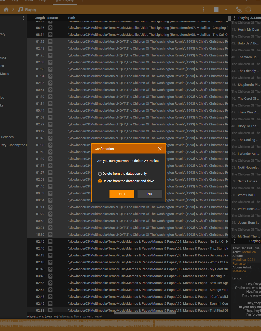The height and width of the screenshot is (331, 261).
Task: Click the Home icon in breadcrumb bar
Action: (x=6, y=9)
